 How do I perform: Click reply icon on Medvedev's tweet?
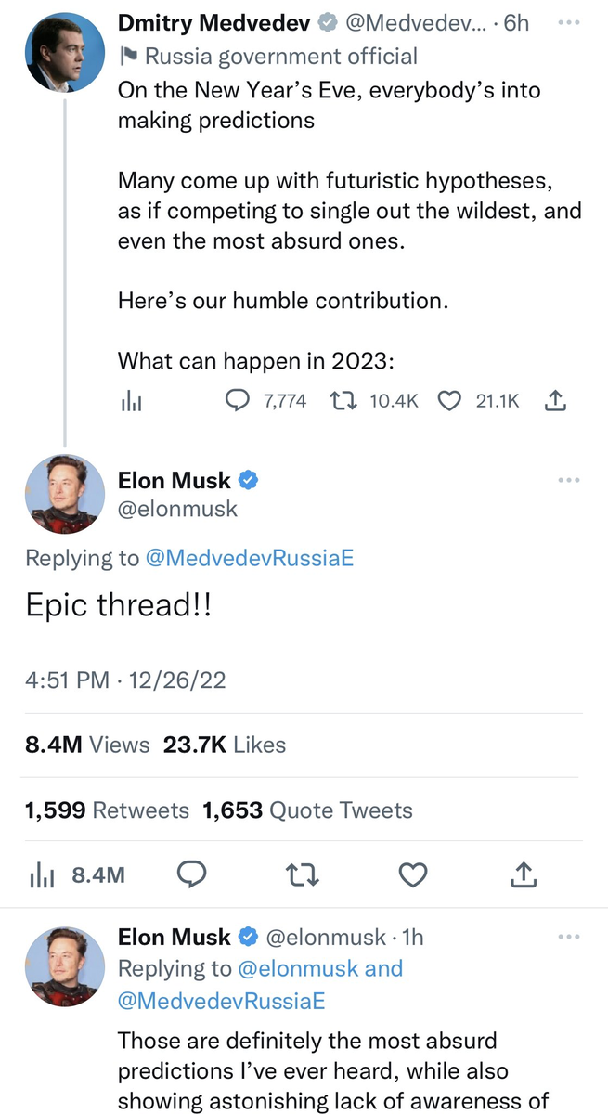click(239, 401)
